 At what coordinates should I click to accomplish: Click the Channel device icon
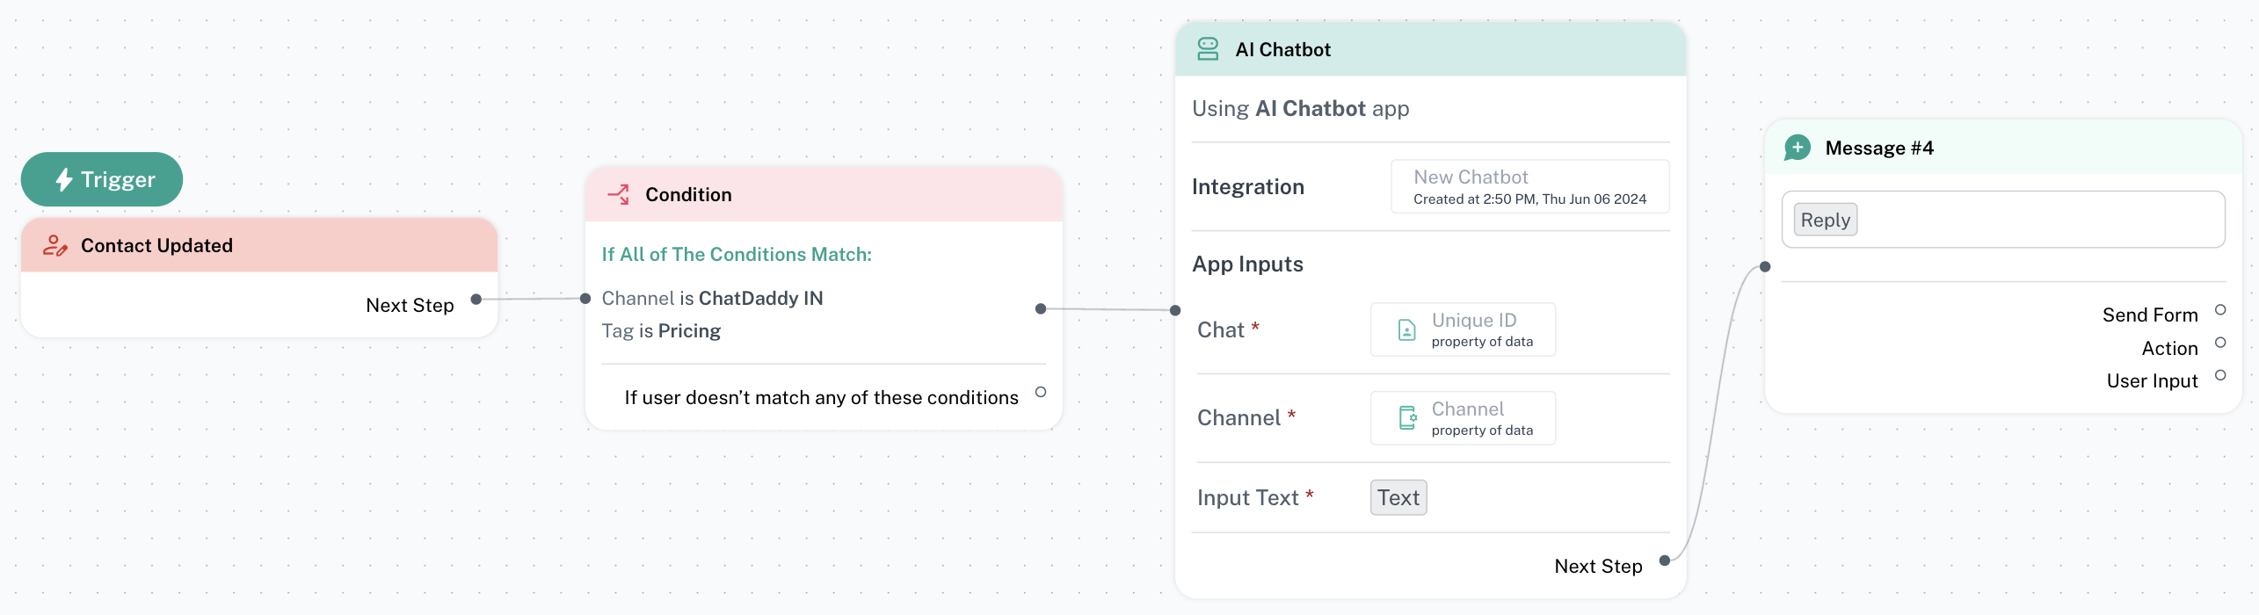click(x=1406, y=418)
